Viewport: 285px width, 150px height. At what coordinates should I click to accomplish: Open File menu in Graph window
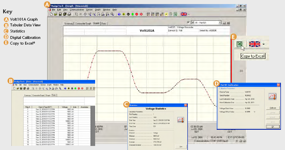53,10
